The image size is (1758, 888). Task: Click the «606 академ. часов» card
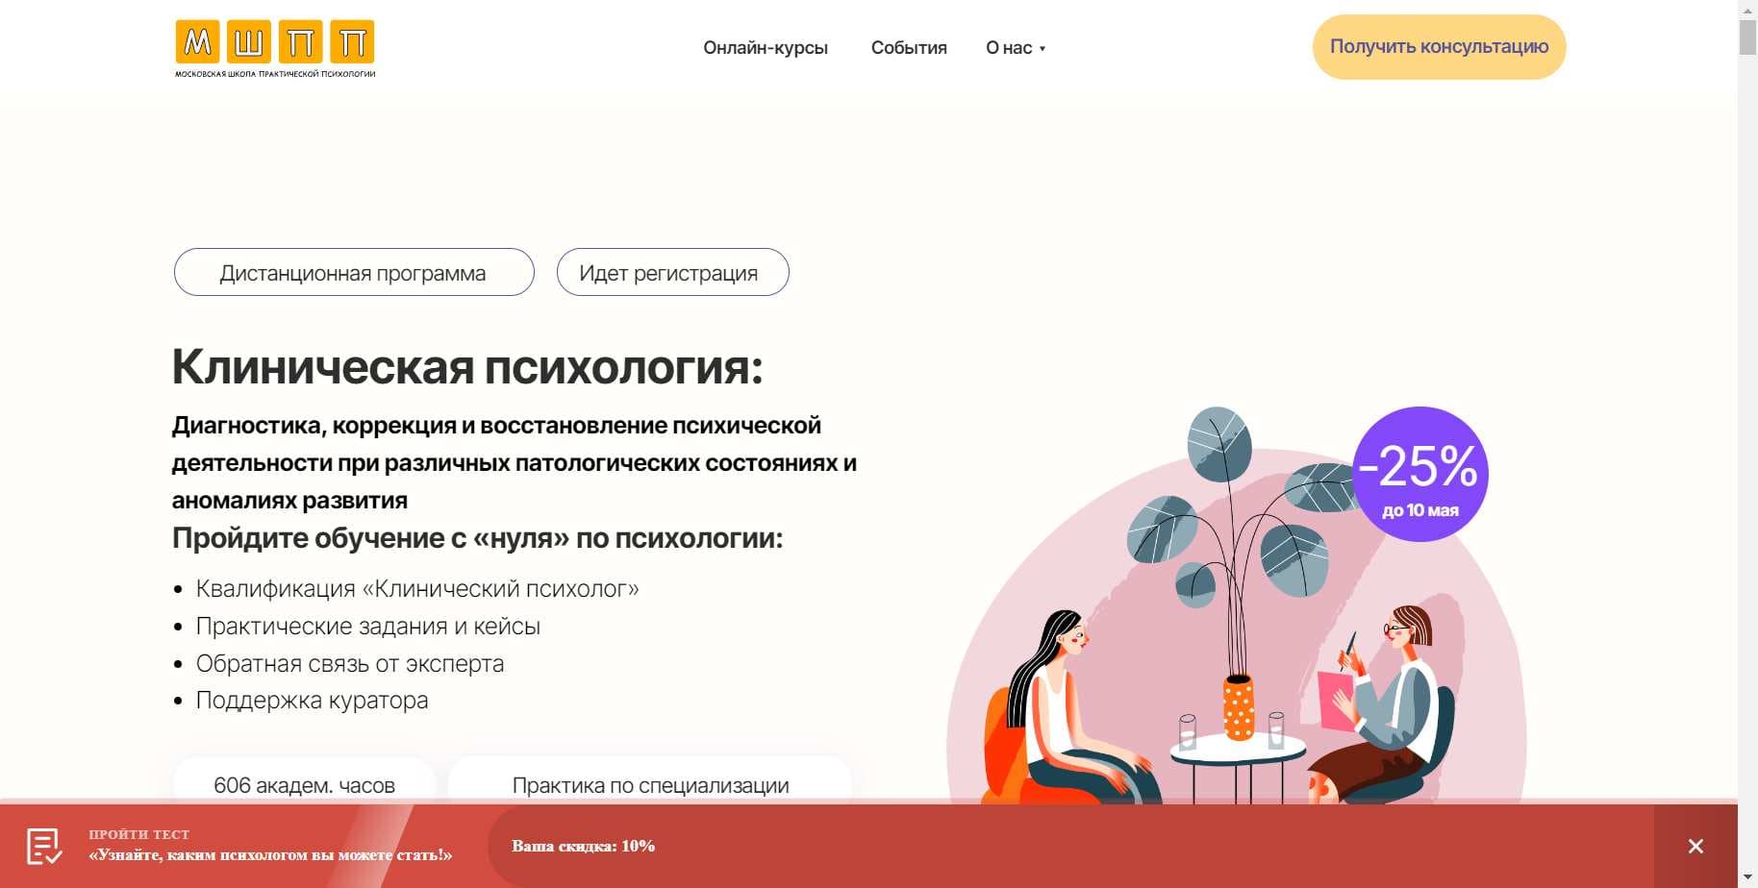304,785
